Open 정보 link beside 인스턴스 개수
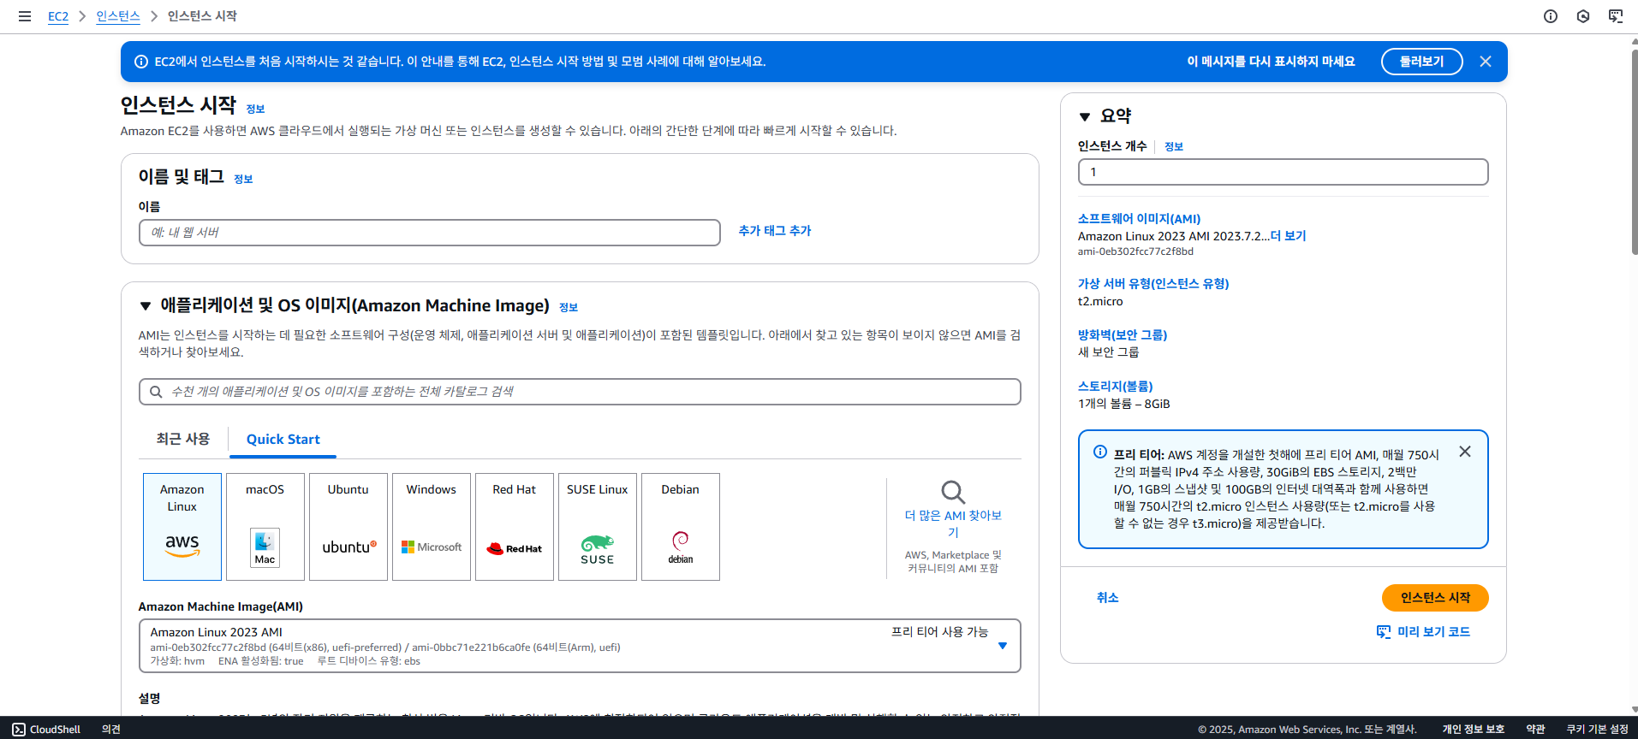The height and width of the screenshot is (739, 1638). click(1174, 147)
